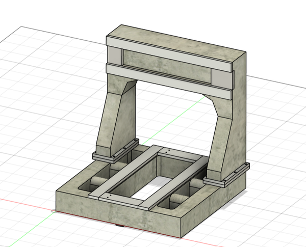Select the right white rail on the base
Screen dimensions: 306x247
pos(174,183)
